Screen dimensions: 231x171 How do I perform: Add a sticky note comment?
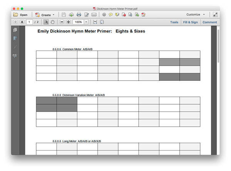point(110,15)
